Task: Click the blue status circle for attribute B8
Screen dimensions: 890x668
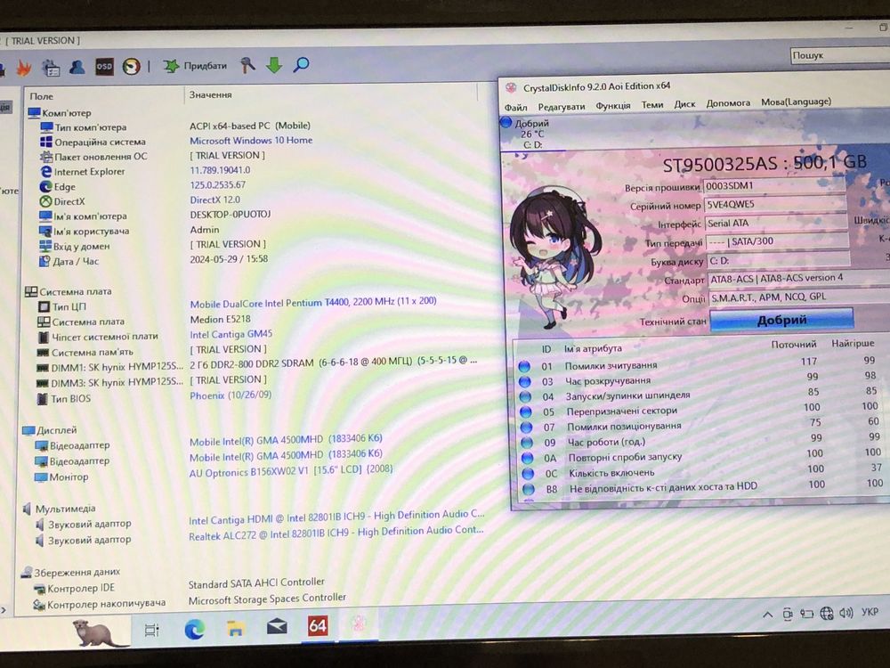Action: tap(529, 488)
